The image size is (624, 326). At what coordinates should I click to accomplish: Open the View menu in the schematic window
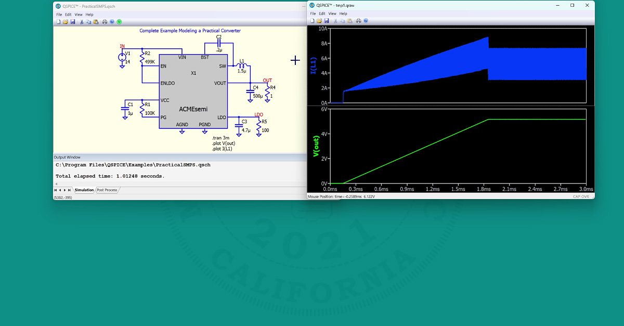click(79, 14)
